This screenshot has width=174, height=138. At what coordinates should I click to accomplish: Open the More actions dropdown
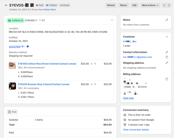150,5
